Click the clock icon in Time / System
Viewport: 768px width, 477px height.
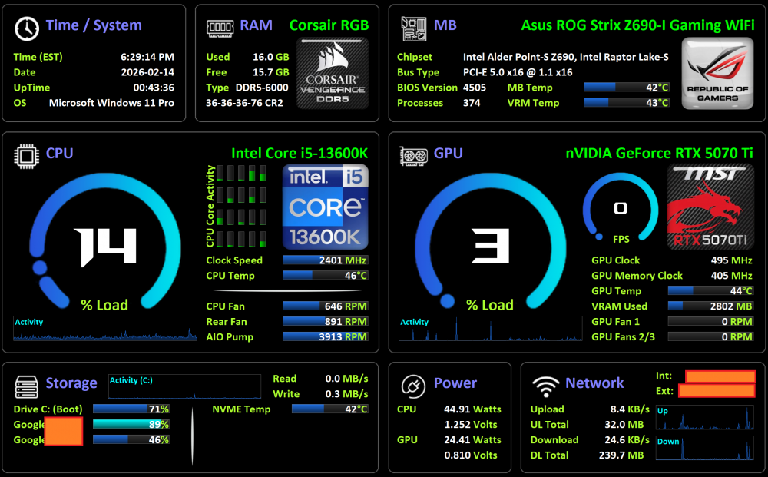[x=27, y=28]
